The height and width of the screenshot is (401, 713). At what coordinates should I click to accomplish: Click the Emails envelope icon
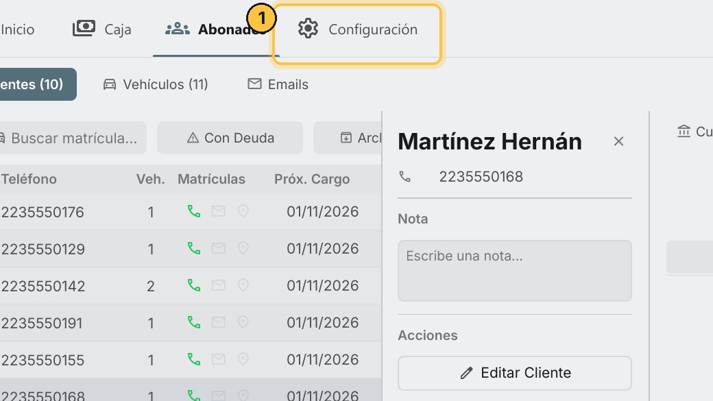tap(254, 84)
